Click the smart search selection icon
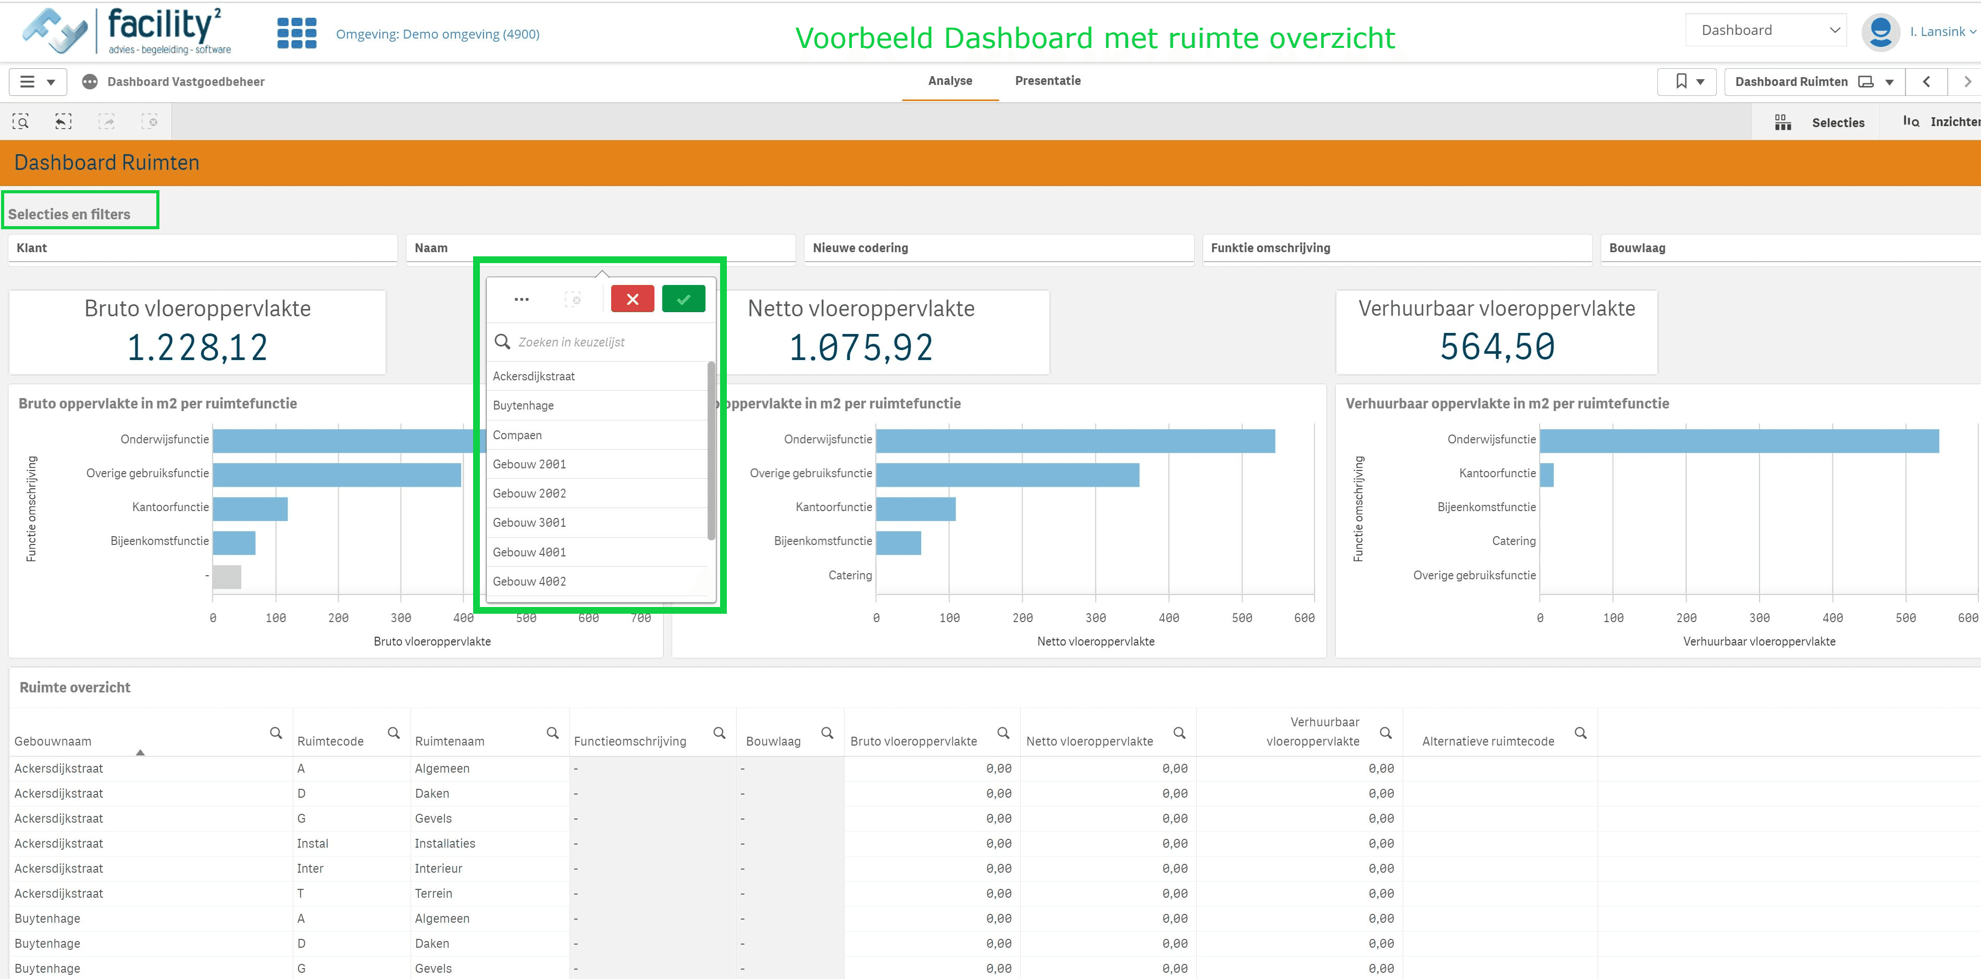 tap(21, 121)
